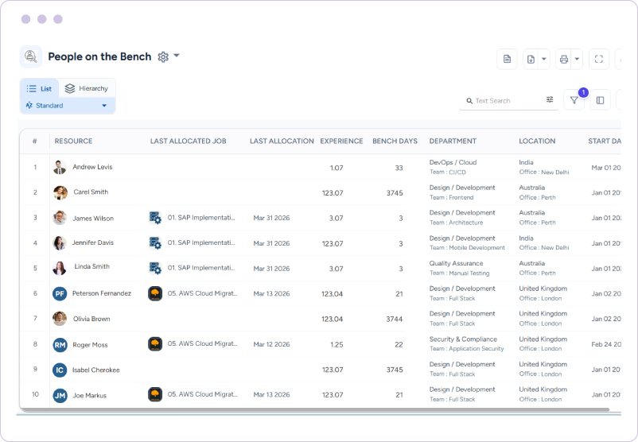Click AWS job icon in Peterson Fernandez row

tap(155, 293)
